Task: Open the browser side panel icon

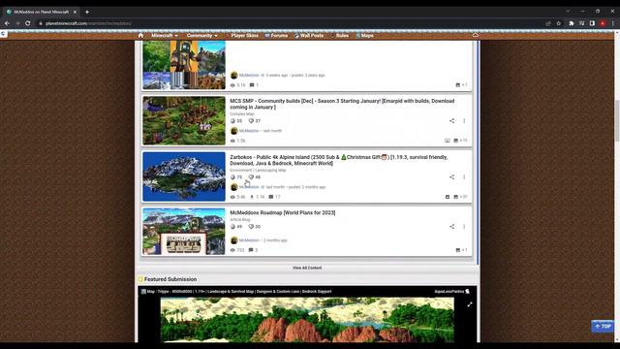Action: tap(592, 23)
